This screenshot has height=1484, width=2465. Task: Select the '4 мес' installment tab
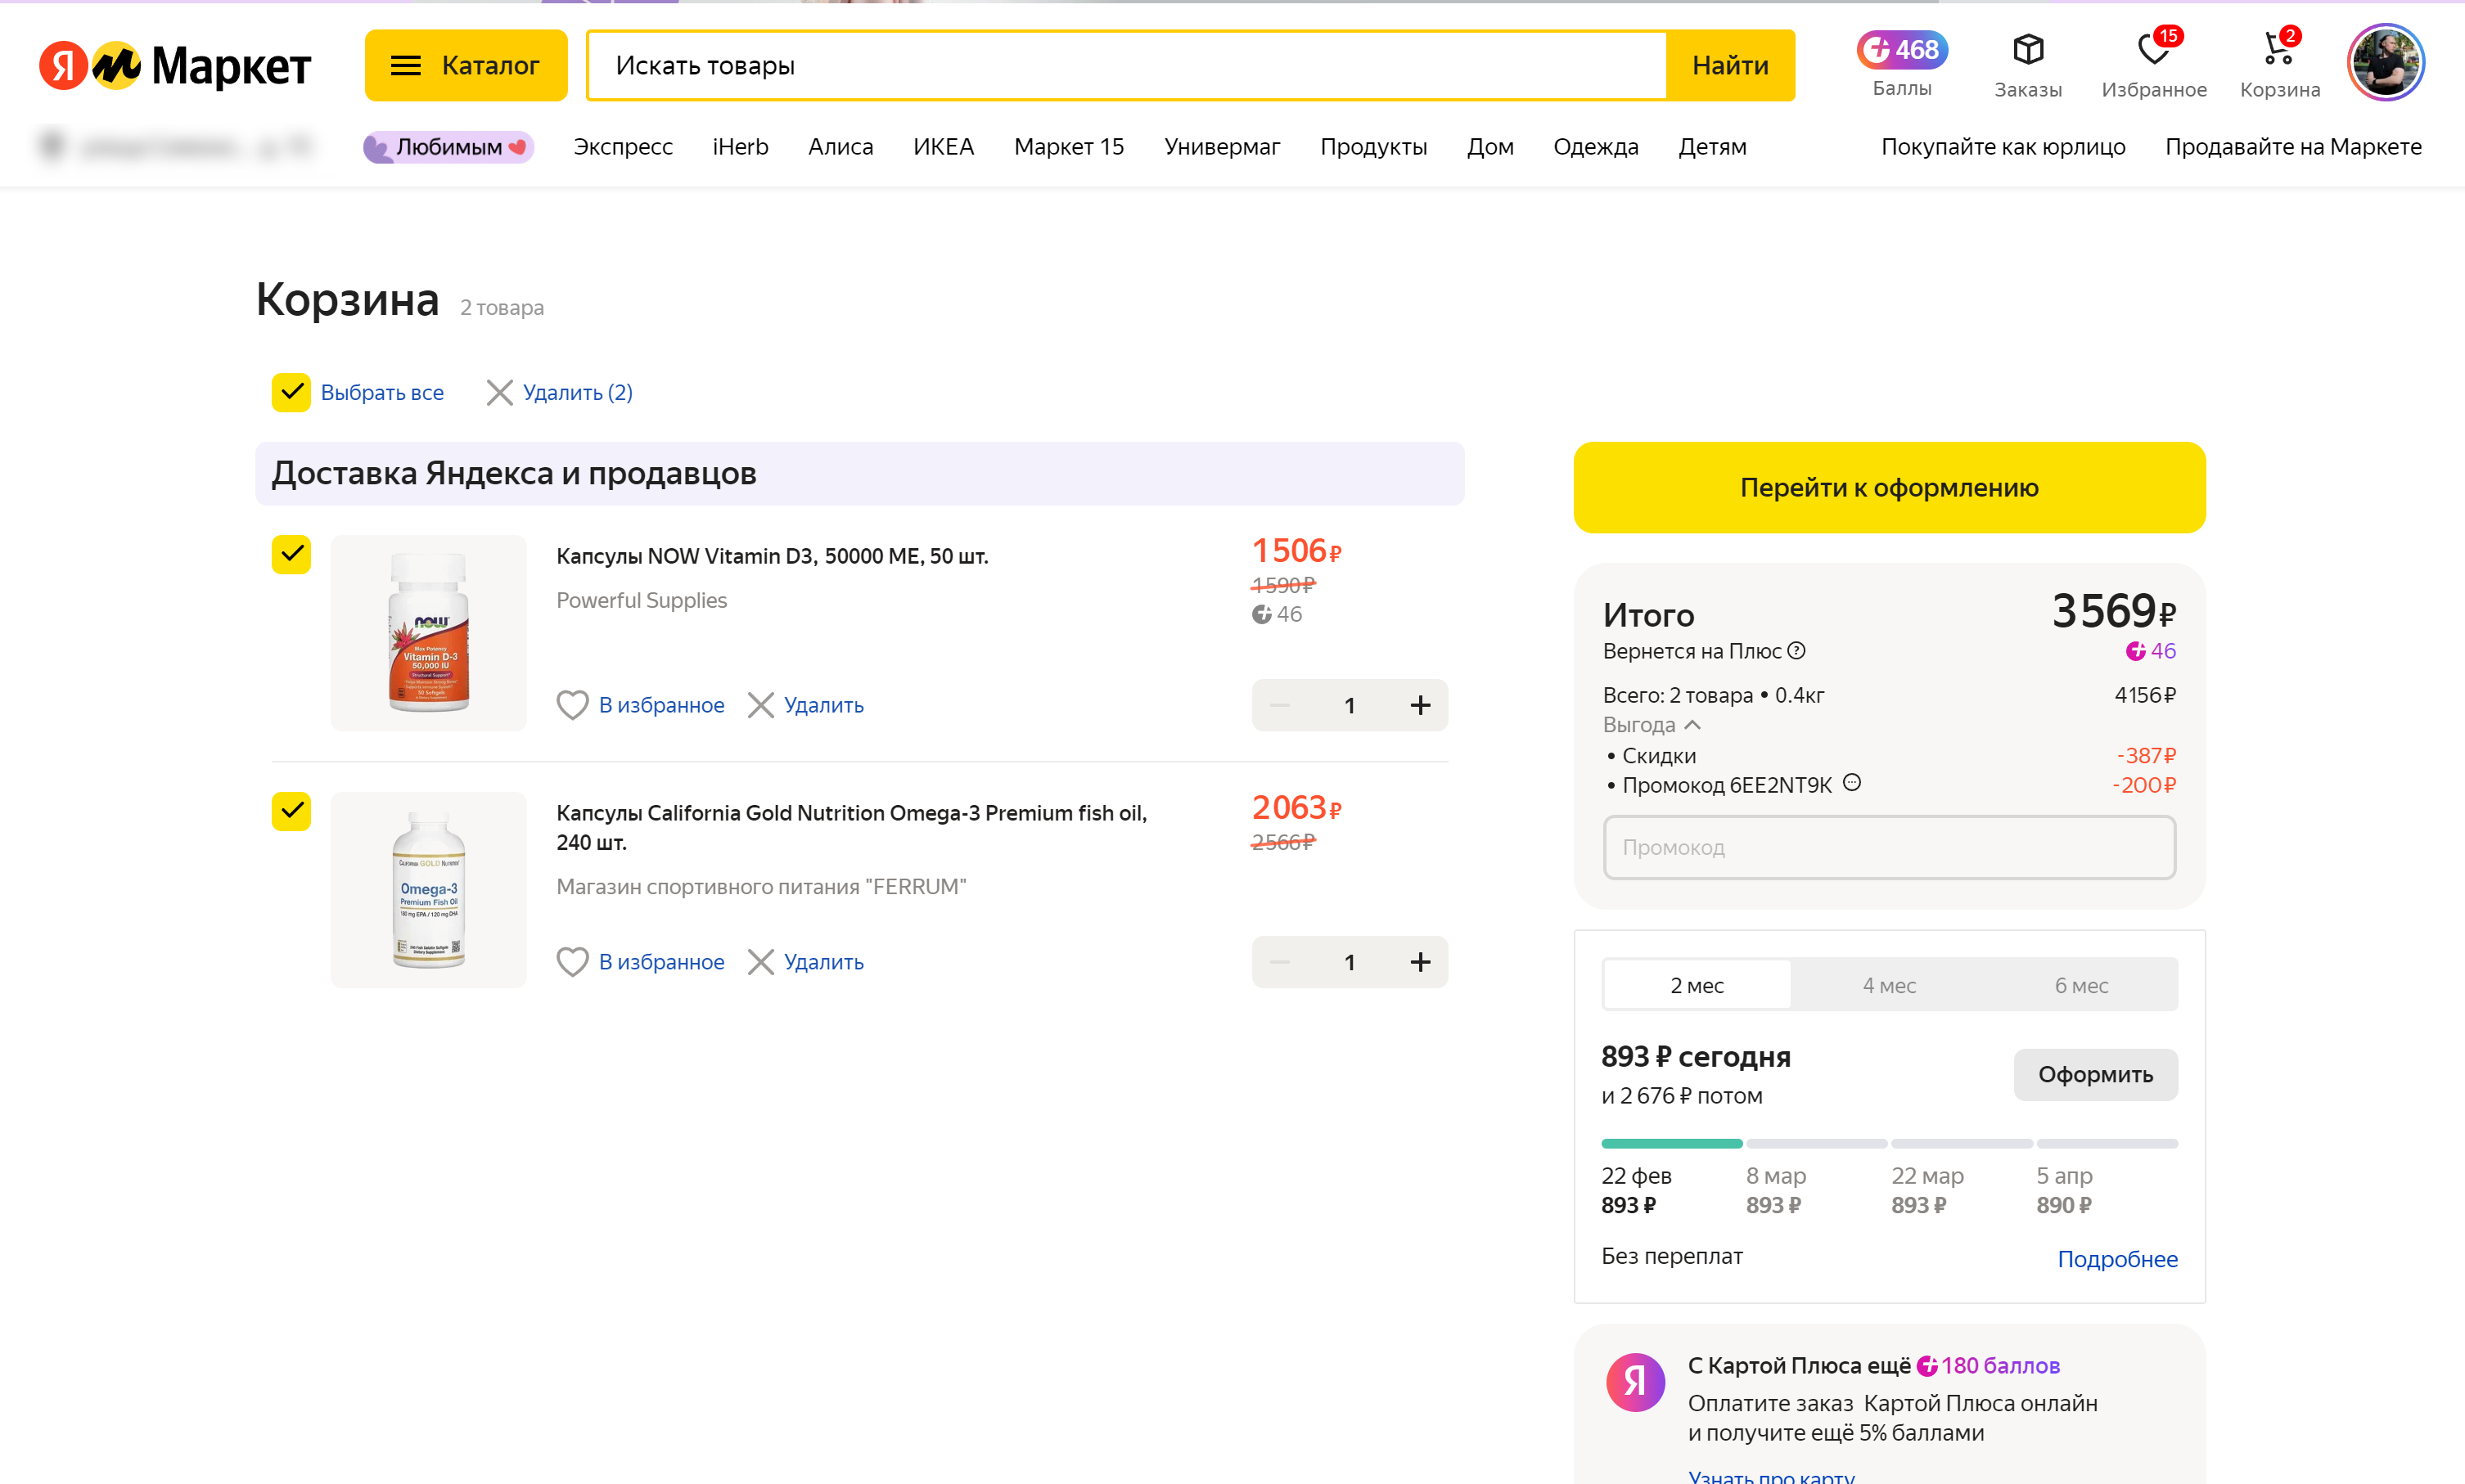click(1889, 985)
